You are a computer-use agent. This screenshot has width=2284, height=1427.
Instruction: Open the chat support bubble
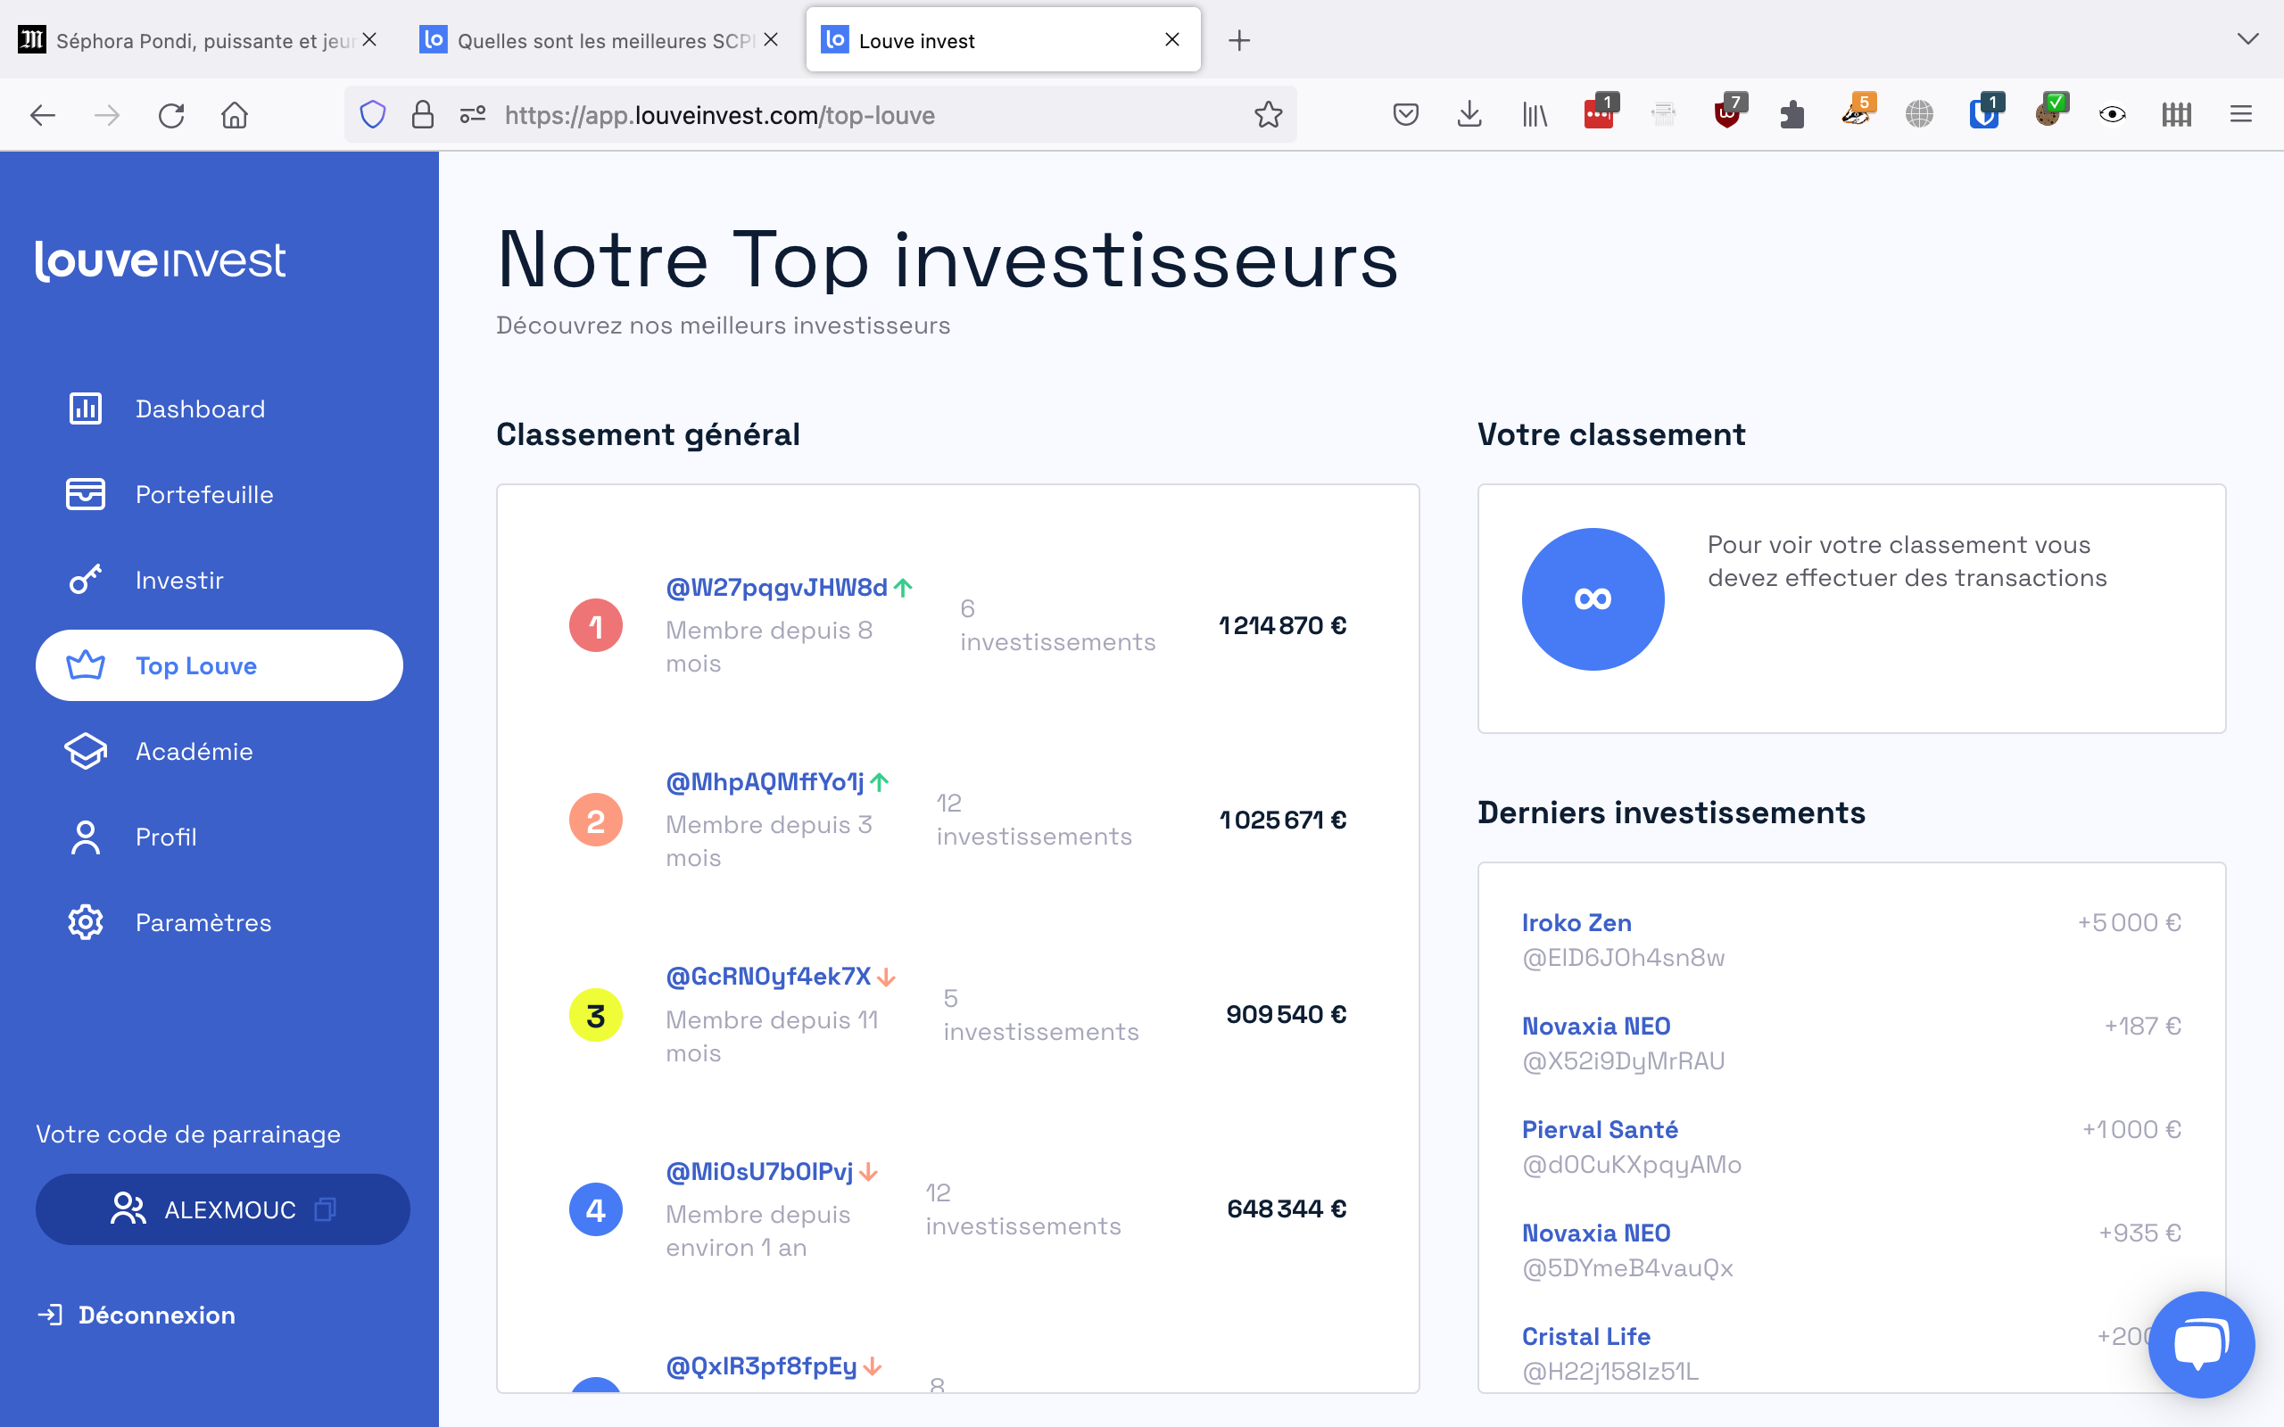tap(2201, 1344)
